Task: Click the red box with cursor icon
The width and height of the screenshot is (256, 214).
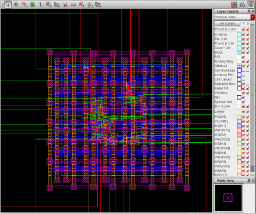Action: (x=49, y=4)
